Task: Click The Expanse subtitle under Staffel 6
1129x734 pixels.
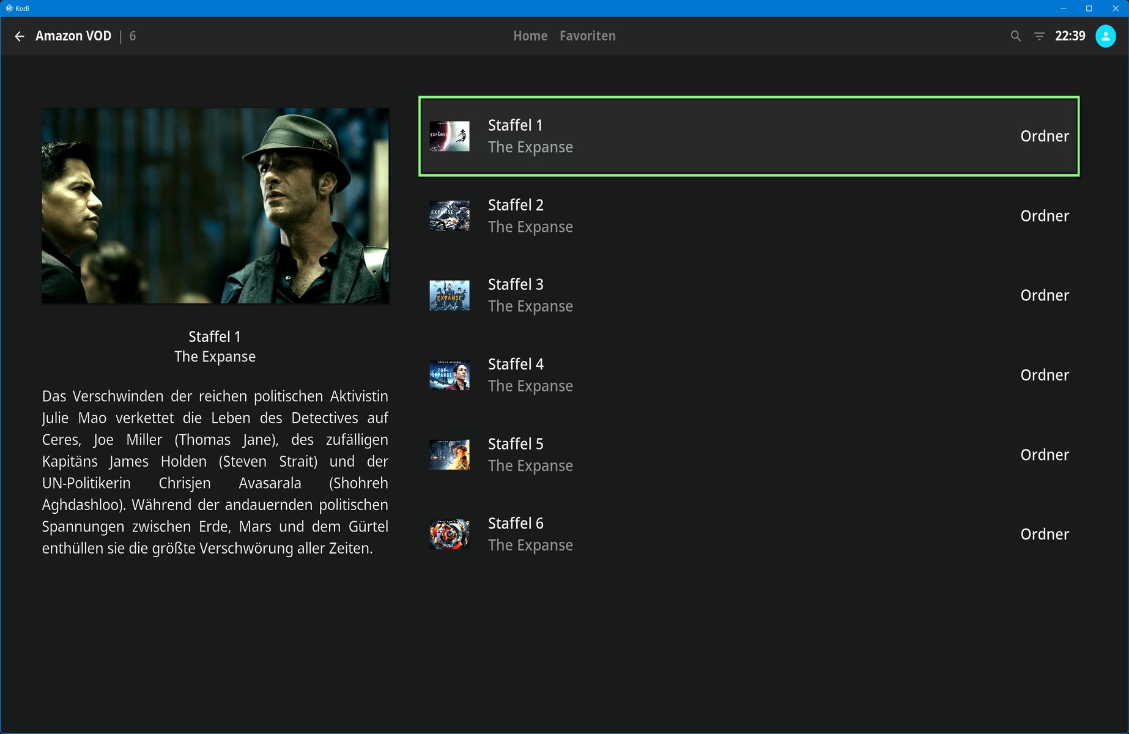Action: click(530, 545)
